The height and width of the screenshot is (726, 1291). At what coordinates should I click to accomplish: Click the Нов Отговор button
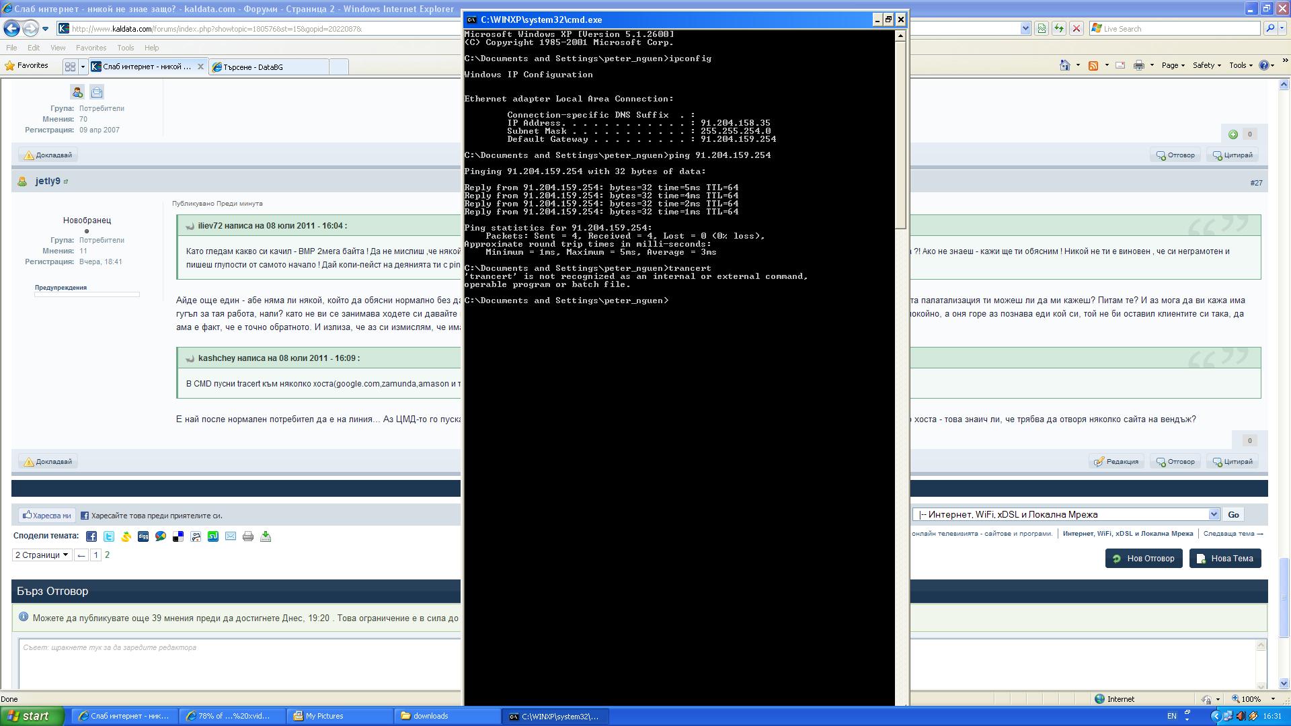[x=1144, y=559]
